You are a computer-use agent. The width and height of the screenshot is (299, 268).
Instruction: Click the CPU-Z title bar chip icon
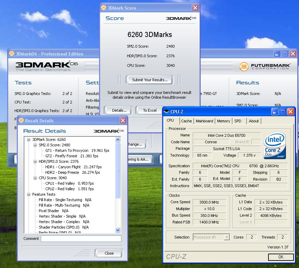click(x=166, y=112)
